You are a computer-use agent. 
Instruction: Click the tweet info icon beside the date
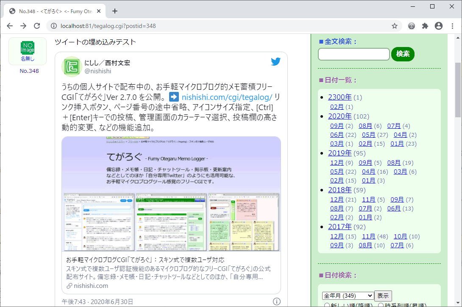[277, 301]
